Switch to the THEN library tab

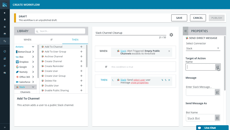click(x=75, y=40)
